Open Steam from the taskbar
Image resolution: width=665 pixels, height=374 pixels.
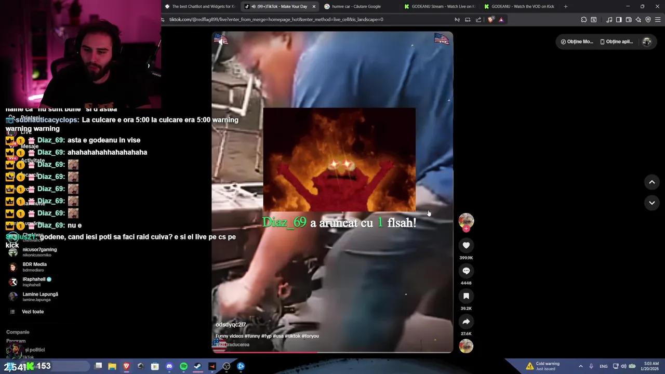click(198, 366)
